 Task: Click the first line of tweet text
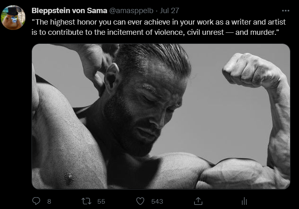[x=159, y=22]
